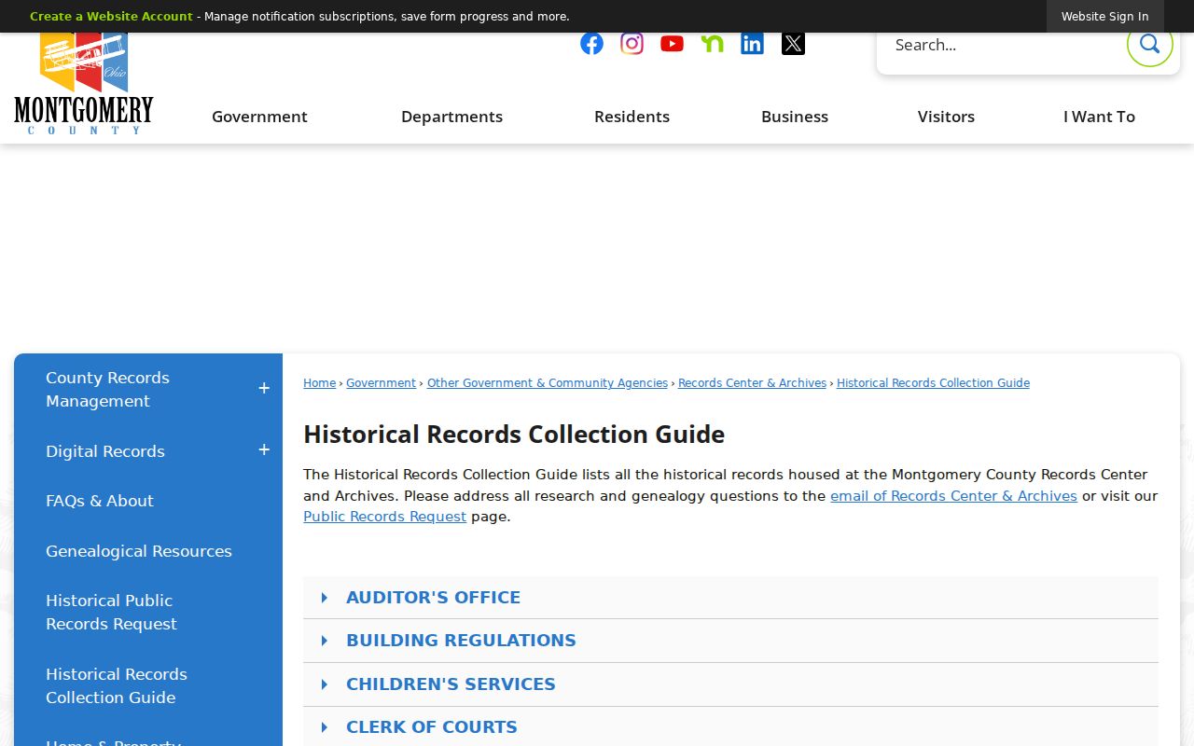
Task: Go to Home breadcrumb
Action: click(319, 383)
